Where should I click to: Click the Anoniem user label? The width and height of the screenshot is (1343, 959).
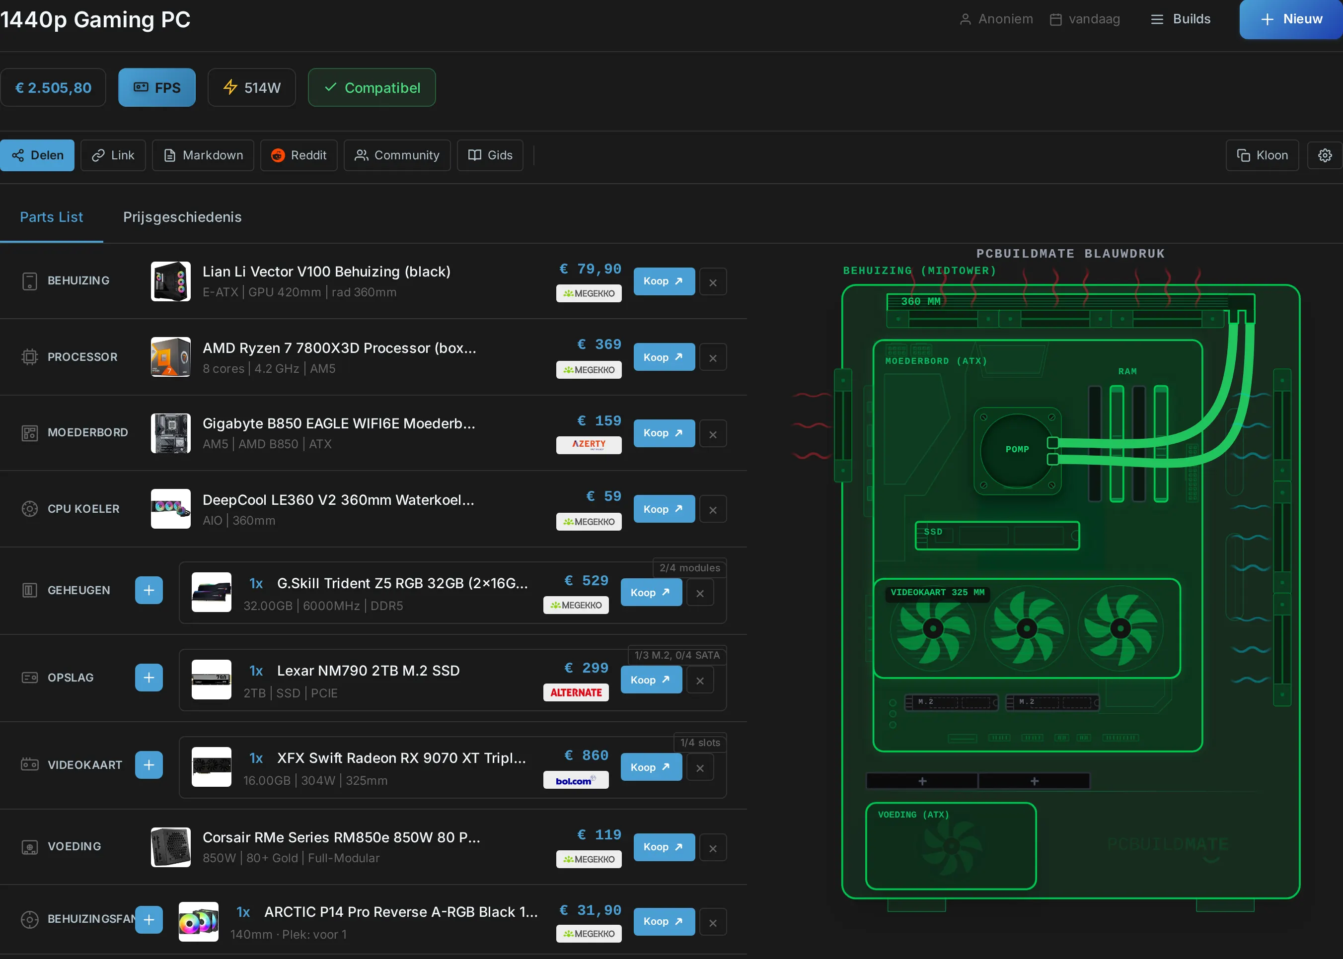tap(996, 19)
